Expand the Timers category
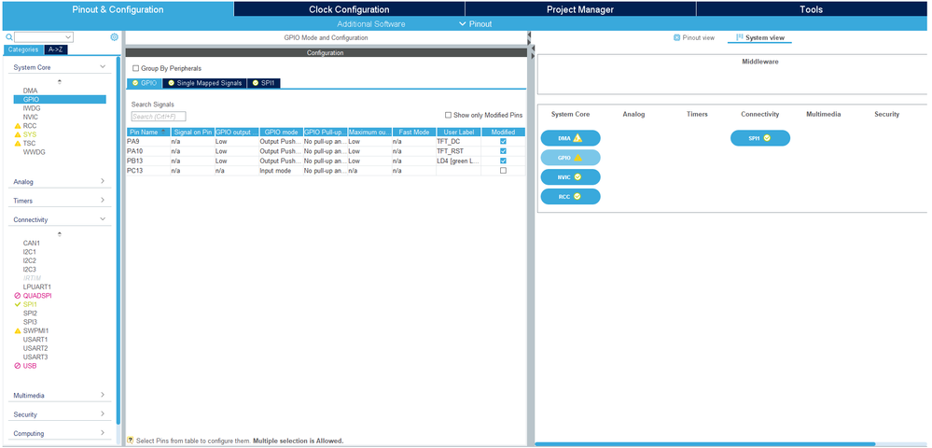Screen dimensions: 932x448 tap(103, 201)
